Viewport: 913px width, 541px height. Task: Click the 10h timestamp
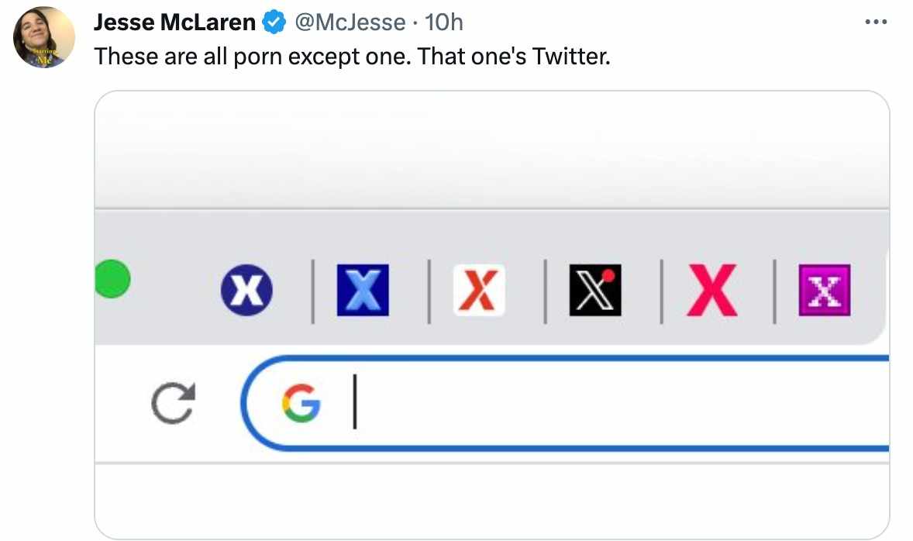coord(445,23)
